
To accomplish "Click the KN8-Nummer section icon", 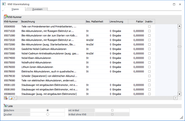I will click(5, 17).
